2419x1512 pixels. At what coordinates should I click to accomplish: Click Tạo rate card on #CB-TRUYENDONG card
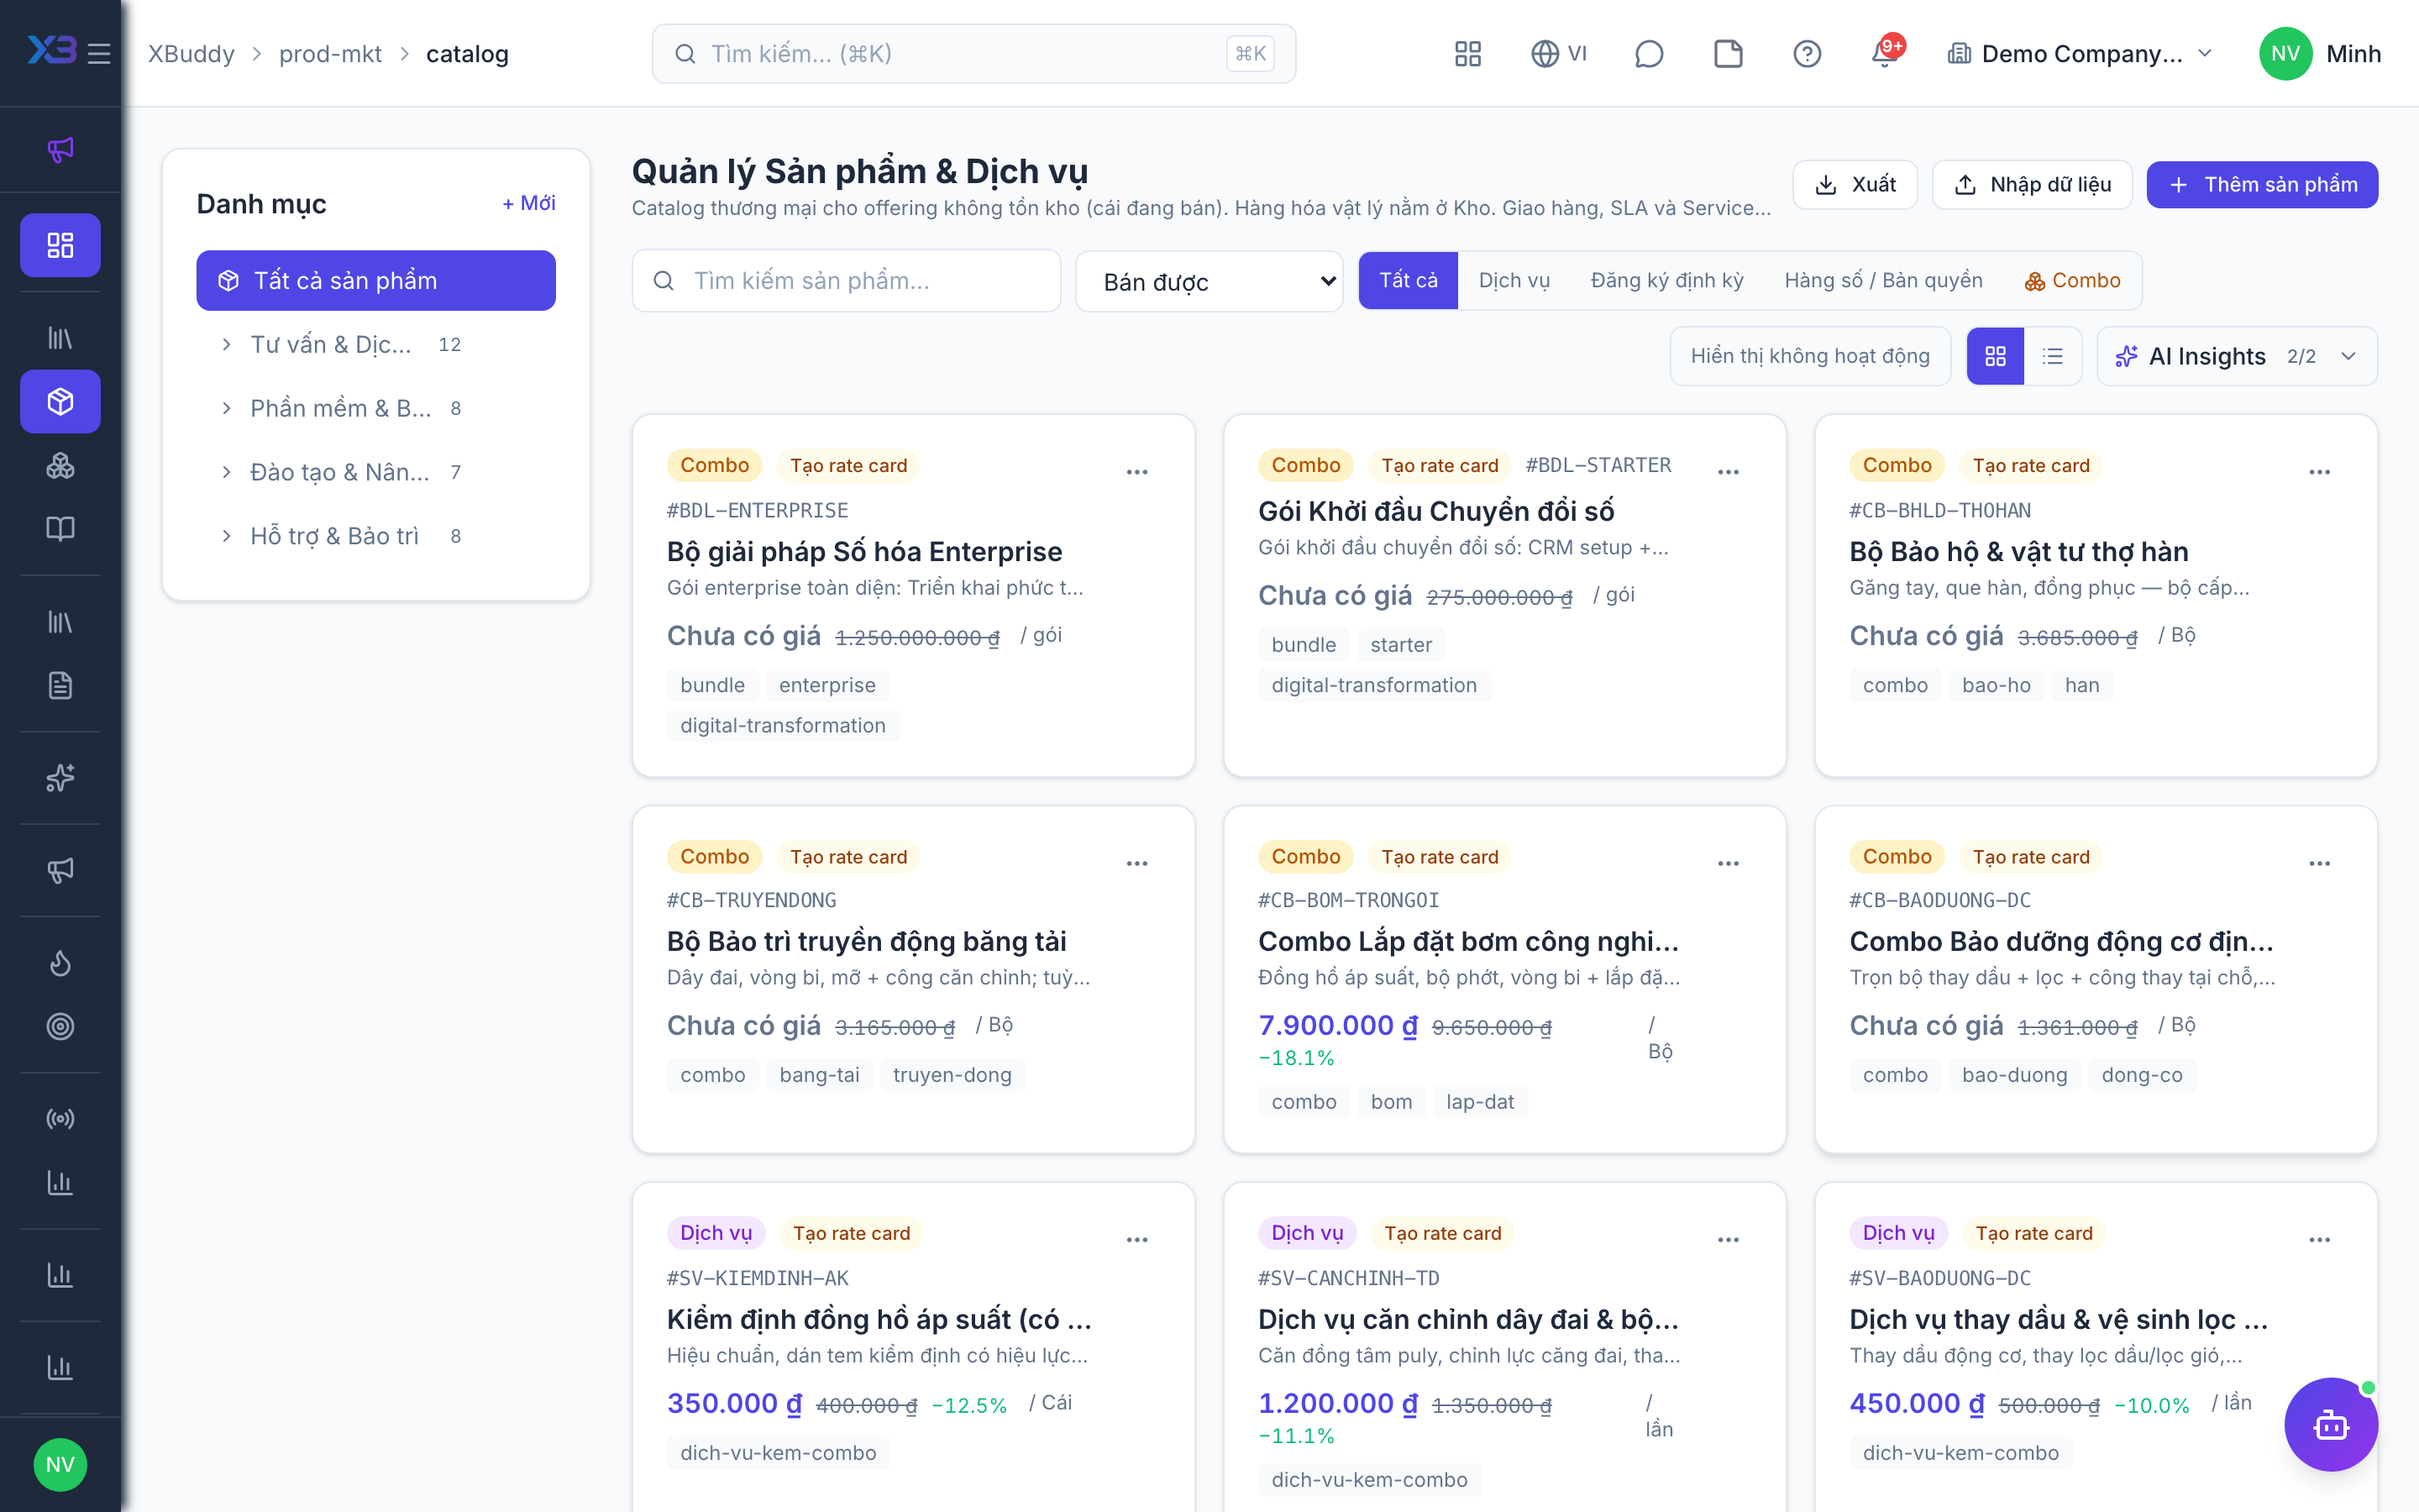point(847,856)
